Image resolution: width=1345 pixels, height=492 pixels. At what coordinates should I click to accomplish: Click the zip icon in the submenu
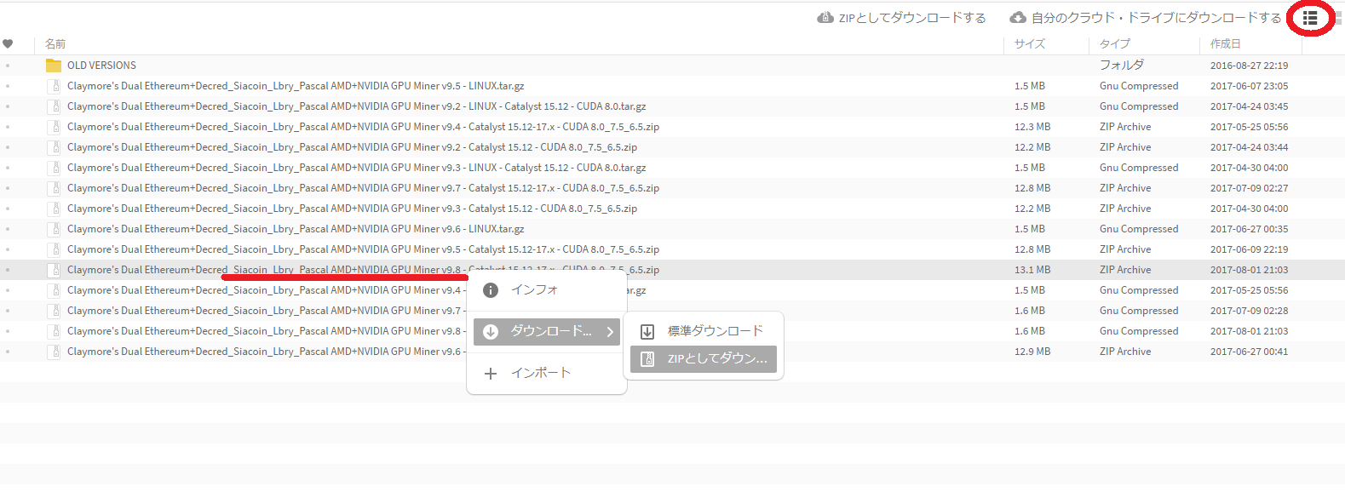pos(647,359)
